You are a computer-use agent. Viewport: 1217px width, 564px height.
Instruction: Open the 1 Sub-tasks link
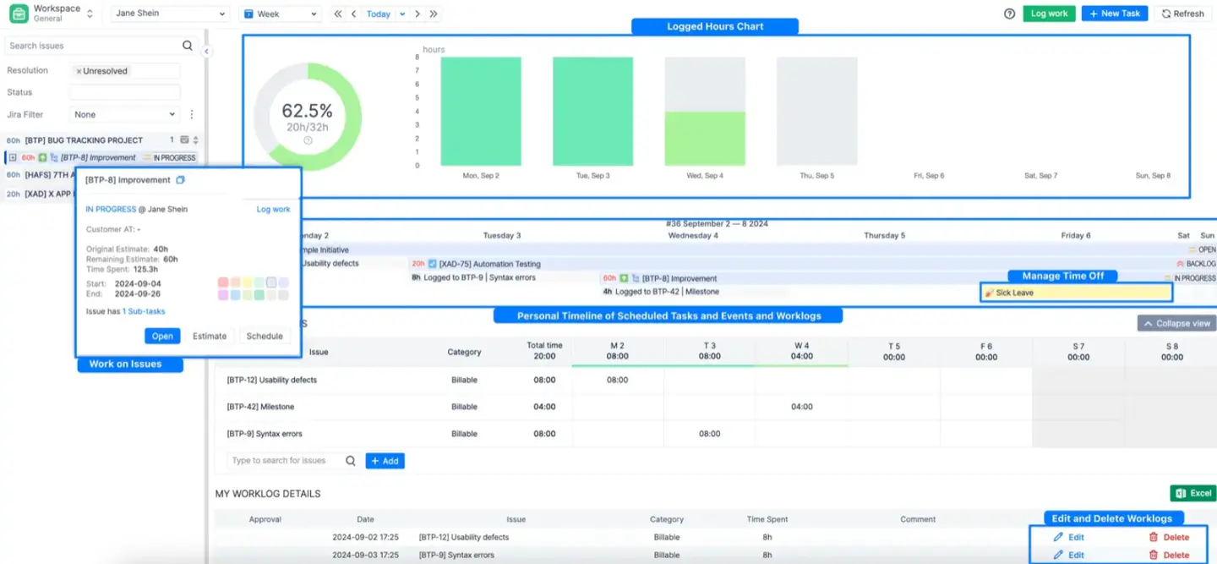pos(144,311)
